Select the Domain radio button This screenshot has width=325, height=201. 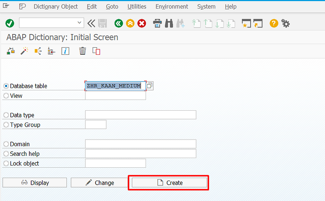[6, 144]
